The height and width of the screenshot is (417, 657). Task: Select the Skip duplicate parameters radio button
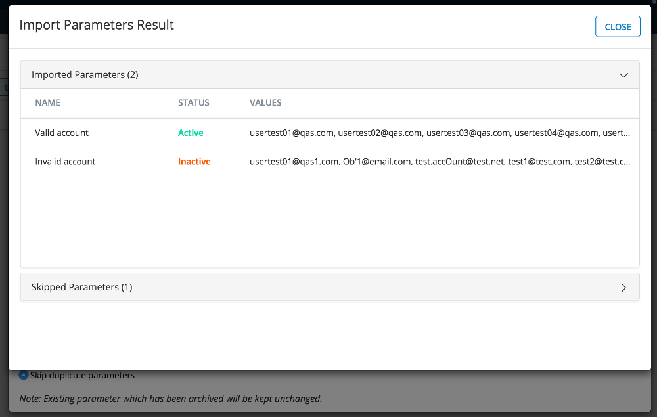pos(24,376)
